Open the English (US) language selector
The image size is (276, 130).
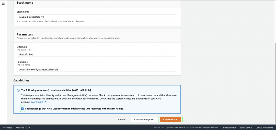pos(23,127)
